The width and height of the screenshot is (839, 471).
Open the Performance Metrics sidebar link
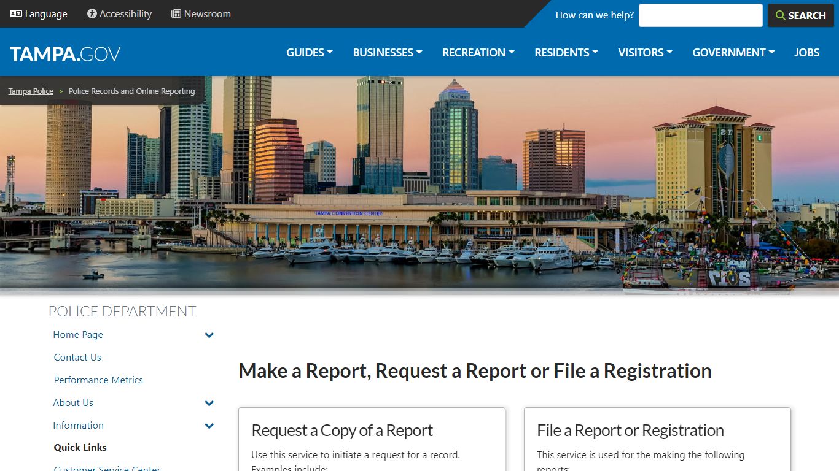coord(98,380)
